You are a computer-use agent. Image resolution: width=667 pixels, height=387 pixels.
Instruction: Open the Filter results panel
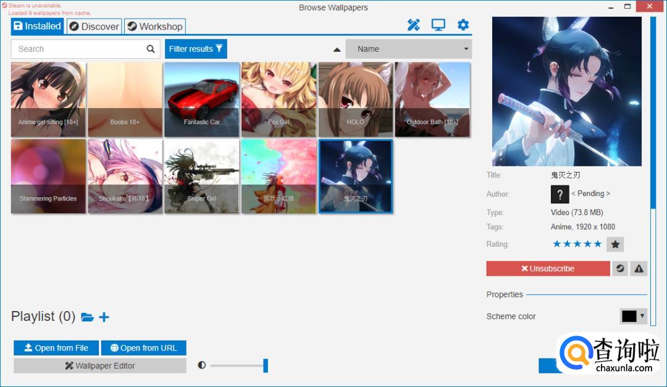196,49
